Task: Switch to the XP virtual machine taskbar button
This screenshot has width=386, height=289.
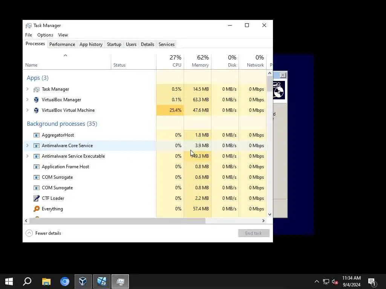Action: [x=102, y=281]
